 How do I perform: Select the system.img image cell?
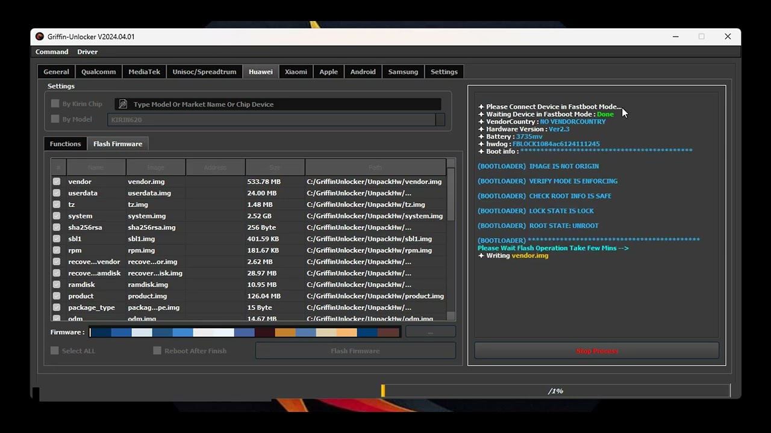tap(147, 216)
